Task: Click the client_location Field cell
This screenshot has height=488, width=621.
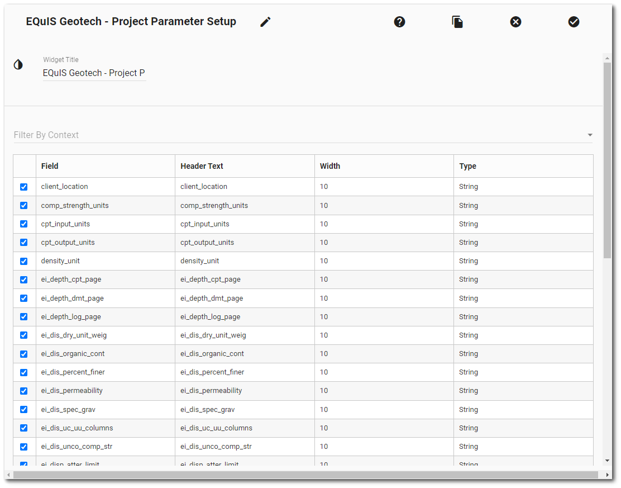Action: [x=106, y=187]
